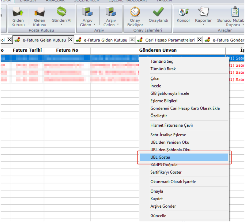245x222 pixels.
Task: Click UBL'den Yeniden Oku menu item
Action: (x=184, y=142)
